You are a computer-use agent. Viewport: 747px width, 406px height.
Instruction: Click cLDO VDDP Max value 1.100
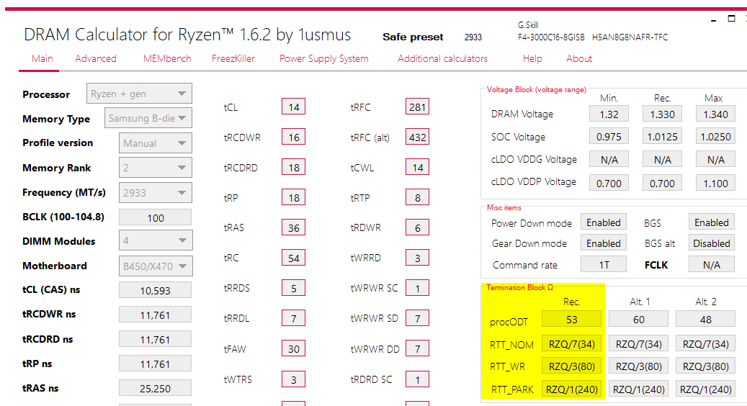(x=715, y=184)
